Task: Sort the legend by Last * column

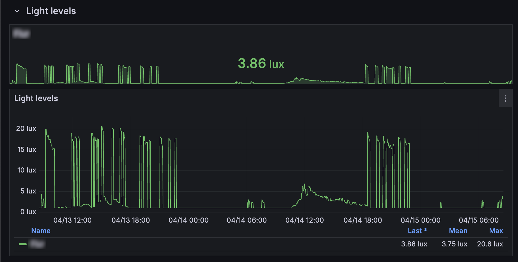Action: [x=417, y=231]
